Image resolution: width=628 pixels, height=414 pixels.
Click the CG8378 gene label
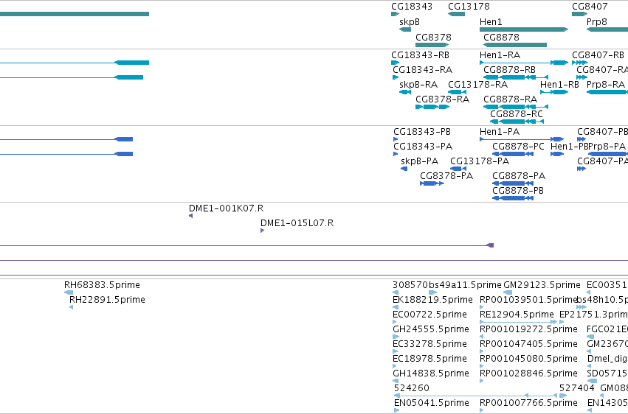pyautogui.click(x=433, y=37)
